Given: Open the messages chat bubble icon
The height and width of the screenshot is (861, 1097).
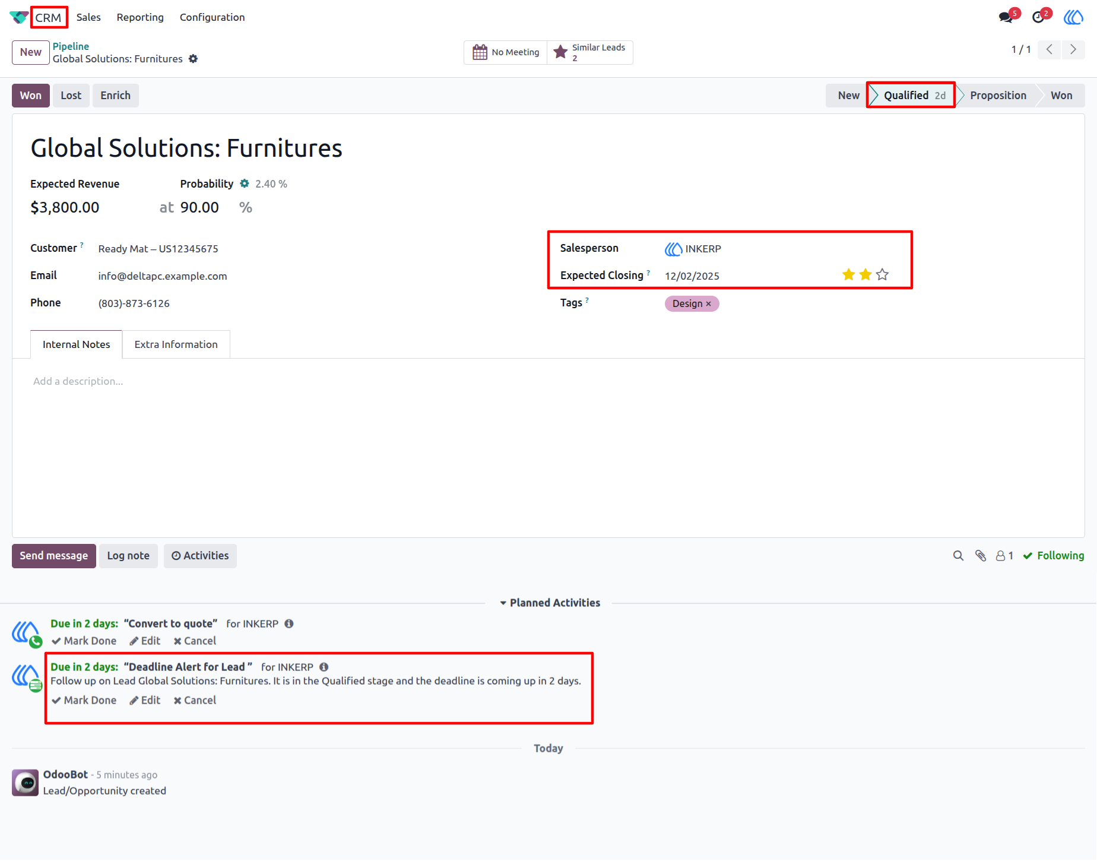Looking at the screenshot, I should (1006, 17).
